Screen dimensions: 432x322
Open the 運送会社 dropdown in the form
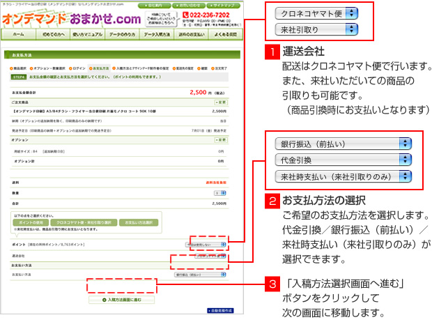pos(210,256)
